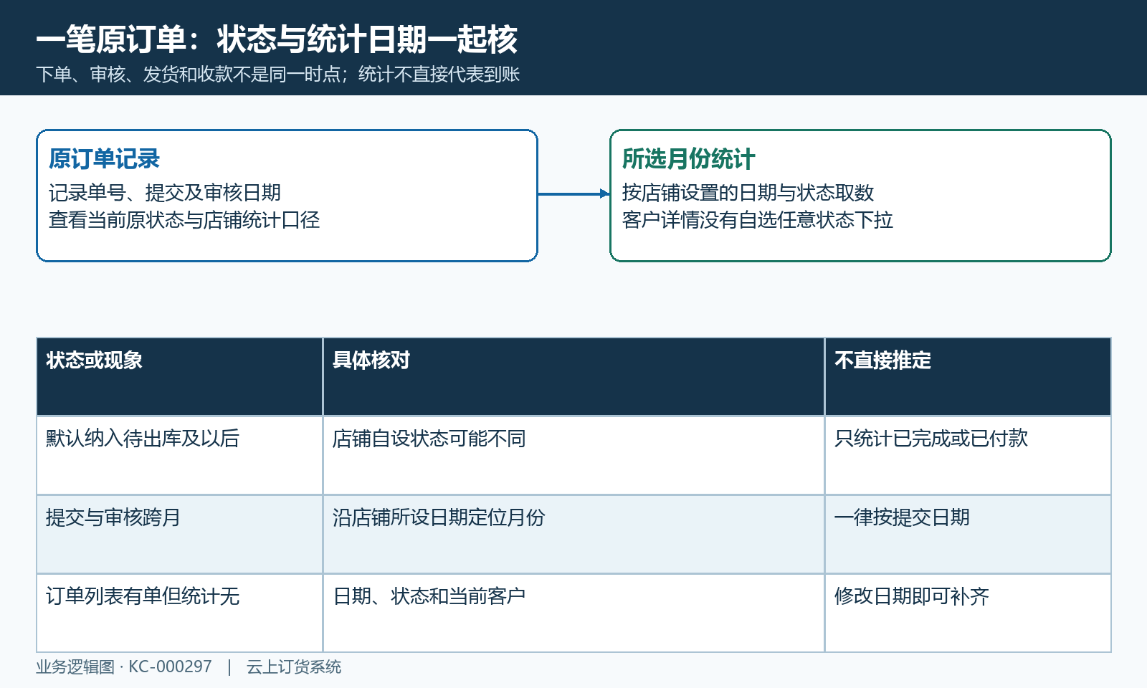The width and height of the screenshot is (1147, 688).
Task: Select the cell 店铺自设状态可能不同
Action: [573, 456]
